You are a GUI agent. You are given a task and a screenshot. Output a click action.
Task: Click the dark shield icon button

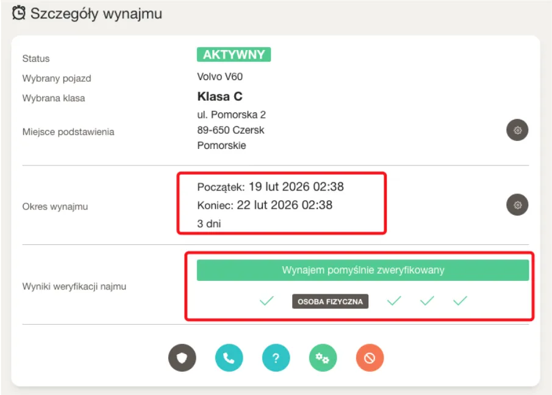pyautogui.click(x=182, y=358)
